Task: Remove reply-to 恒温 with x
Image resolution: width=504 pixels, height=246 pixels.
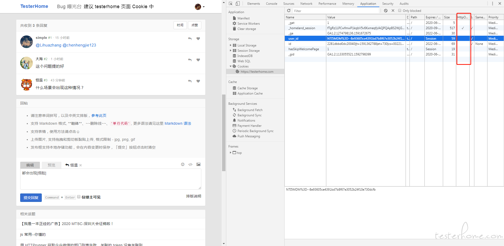Action: [81, 165]
